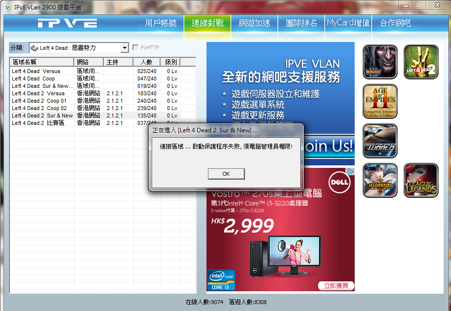The image size is (451, 311).
Task: Open the MyCard增值 tab
Action: click(348, 23)
